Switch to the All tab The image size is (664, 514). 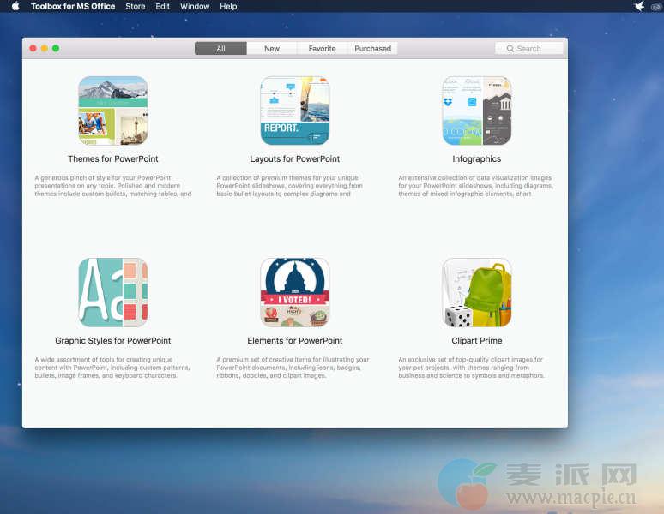(x=220, y=49)
